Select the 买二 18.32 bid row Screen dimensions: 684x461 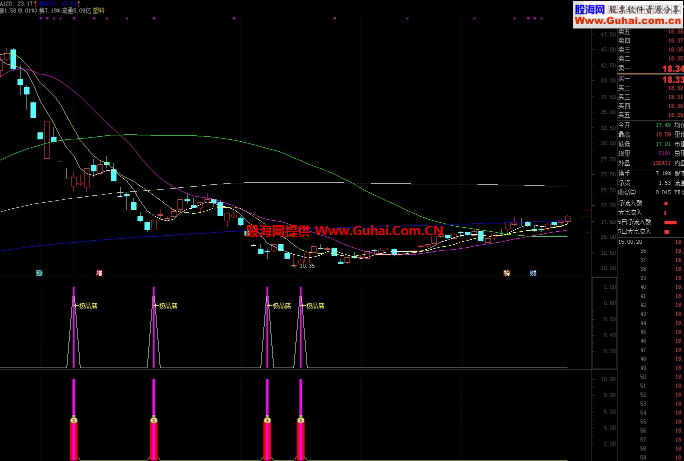[x=650, y=88]
